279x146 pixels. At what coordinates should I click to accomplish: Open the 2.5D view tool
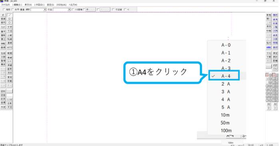10,99
